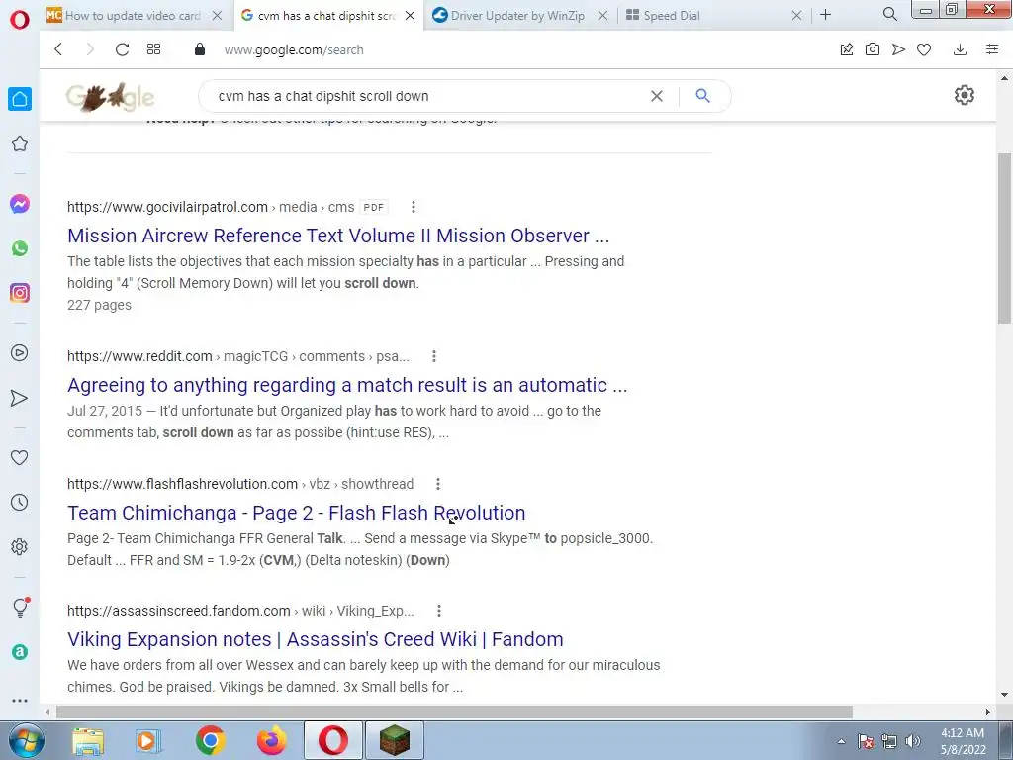The width and height of the screenshot is (1013, 760).
Task: Open options menu for flashflashrevolution.com result
Action: pyautogui.click(x=438, y=484)
